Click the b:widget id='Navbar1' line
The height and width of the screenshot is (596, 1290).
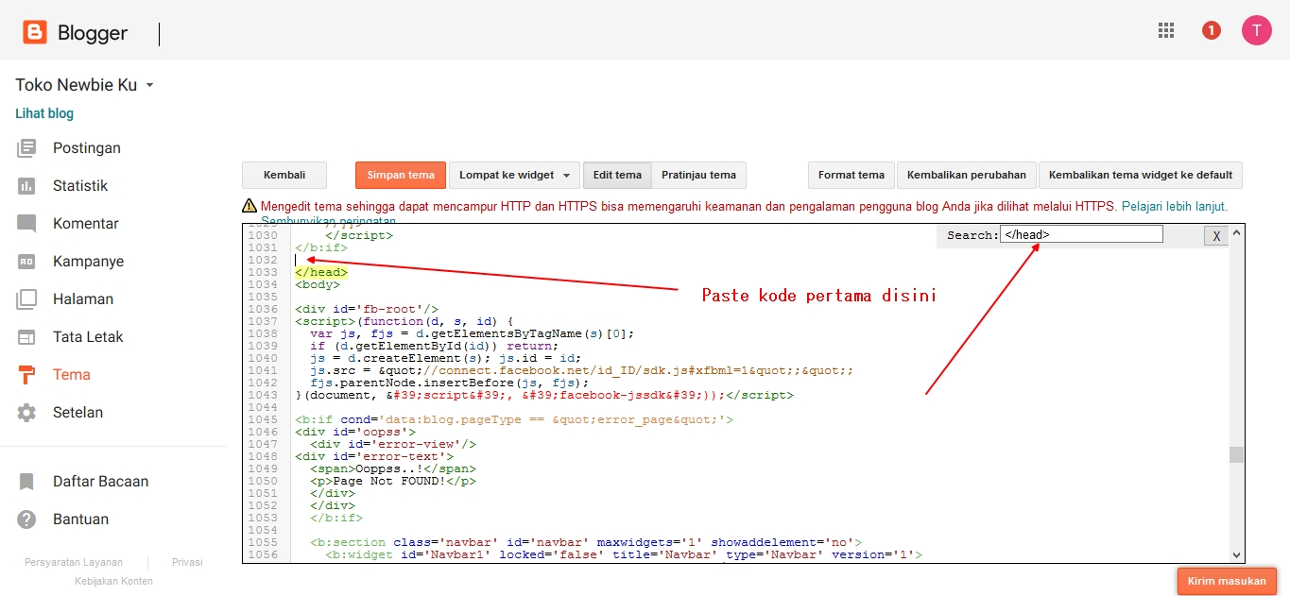(x=624, y=554)
